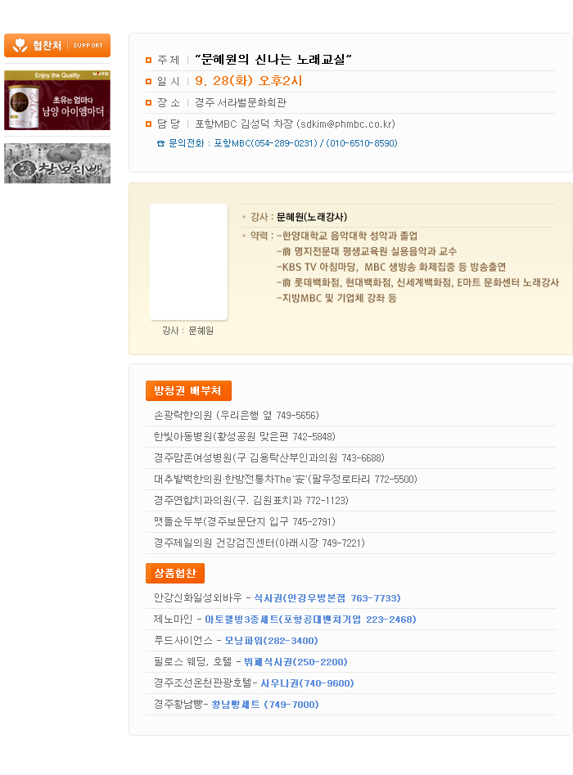Click the instructor photo placeholder for 문혜원
Image resolution: width=573 pixels, height=775 pixels.
point(189,262)
